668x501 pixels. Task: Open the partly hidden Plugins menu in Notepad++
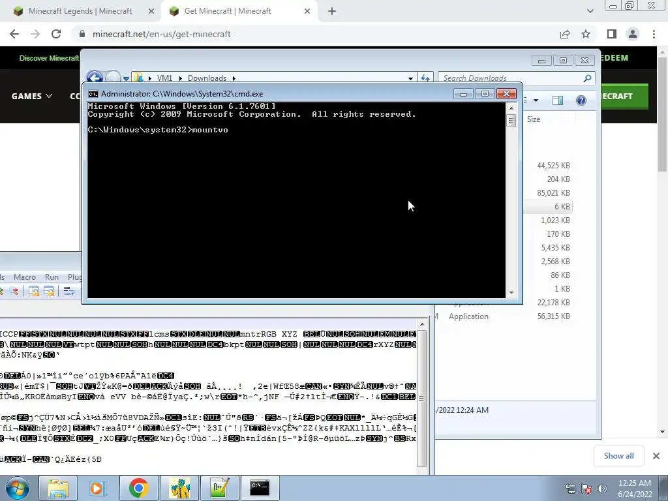point(74,277)
